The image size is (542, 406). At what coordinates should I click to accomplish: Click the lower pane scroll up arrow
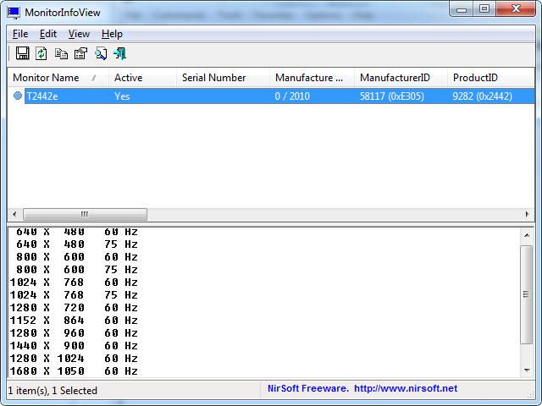(527, 235)
